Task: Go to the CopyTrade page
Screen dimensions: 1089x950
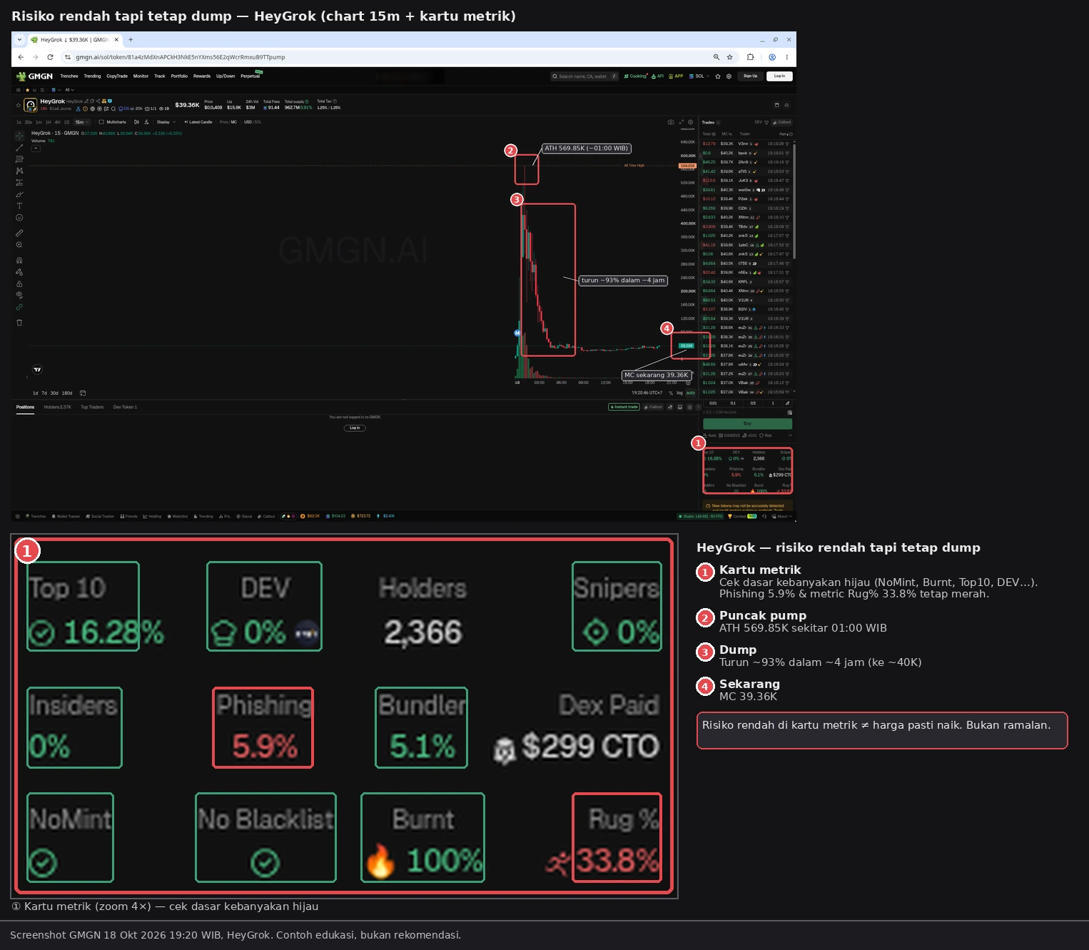Action: (117, 76)
